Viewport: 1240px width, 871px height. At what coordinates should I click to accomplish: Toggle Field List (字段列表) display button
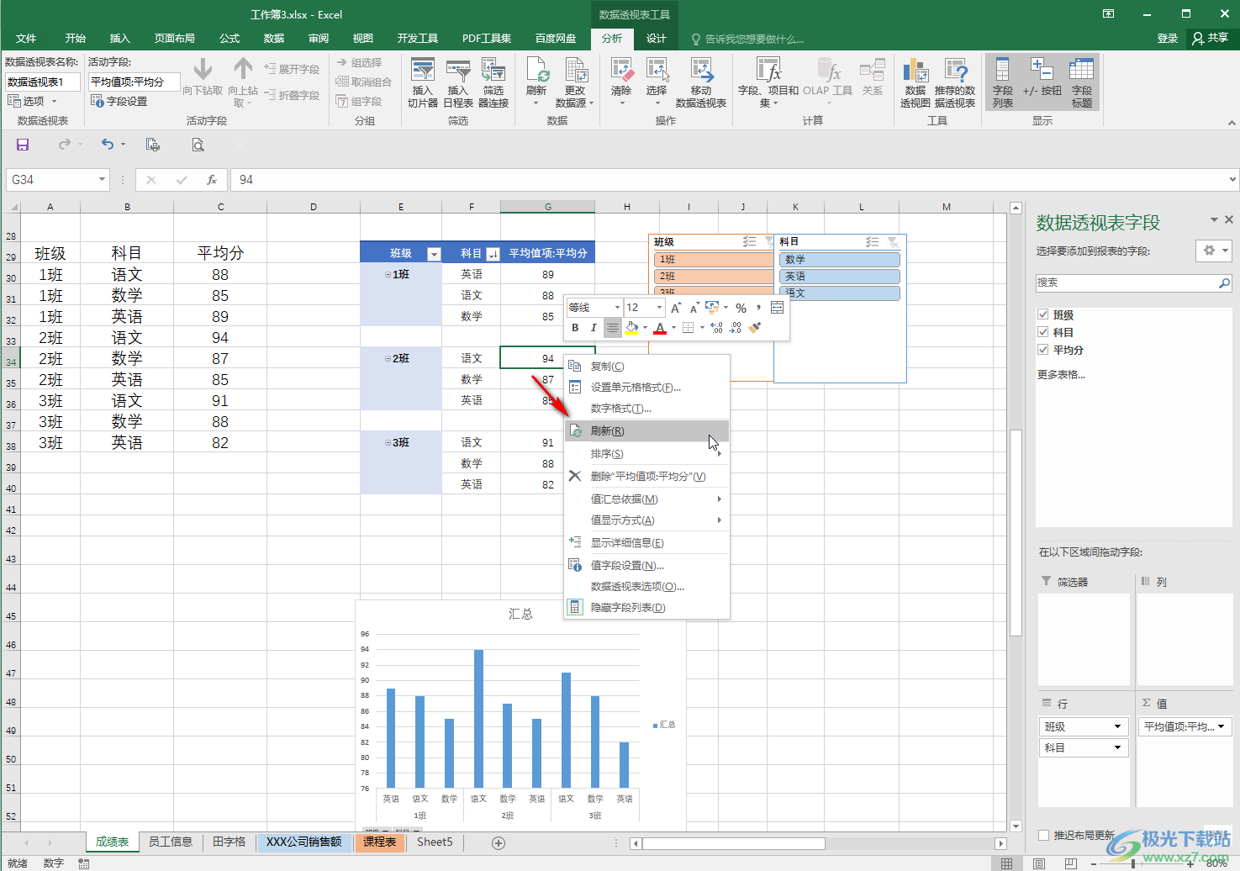click(x=1003, y=83)
